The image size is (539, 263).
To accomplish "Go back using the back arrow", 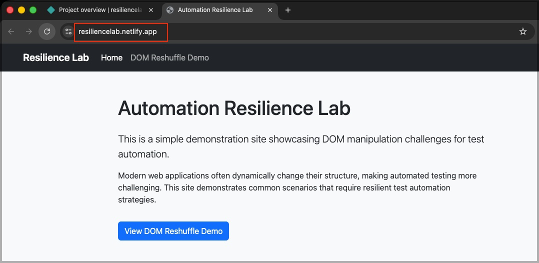I will (x=11, y=31).
